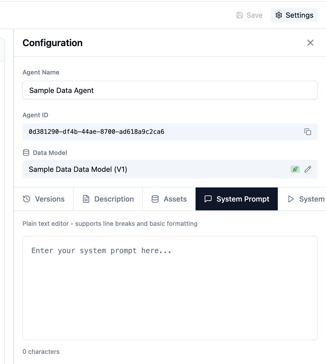
Task: Click the chat bubble icon on System Prompt tab
Action: tap(208, 199)
